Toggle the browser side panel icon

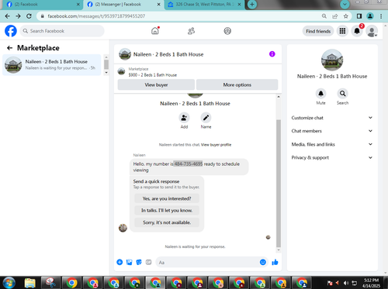tap(359, 16)
